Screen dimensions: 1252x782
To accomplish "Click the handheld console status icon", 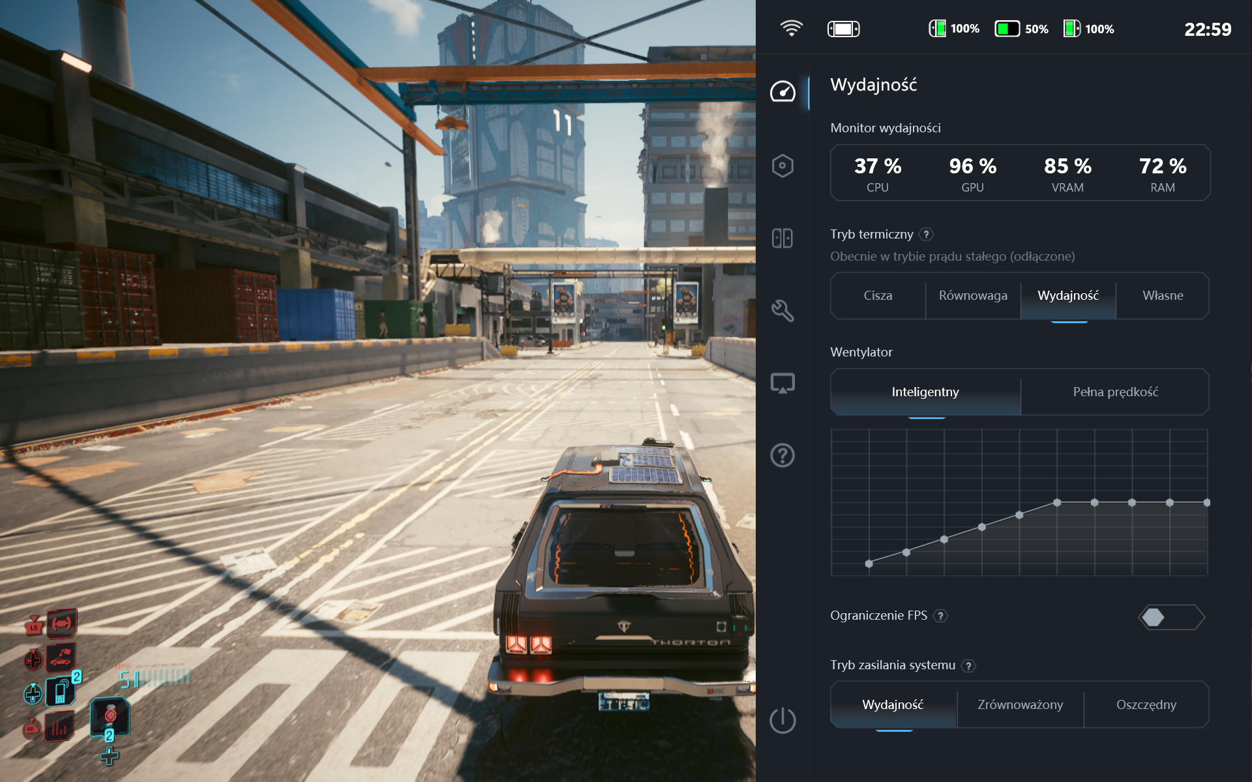I will coord(843,29).
